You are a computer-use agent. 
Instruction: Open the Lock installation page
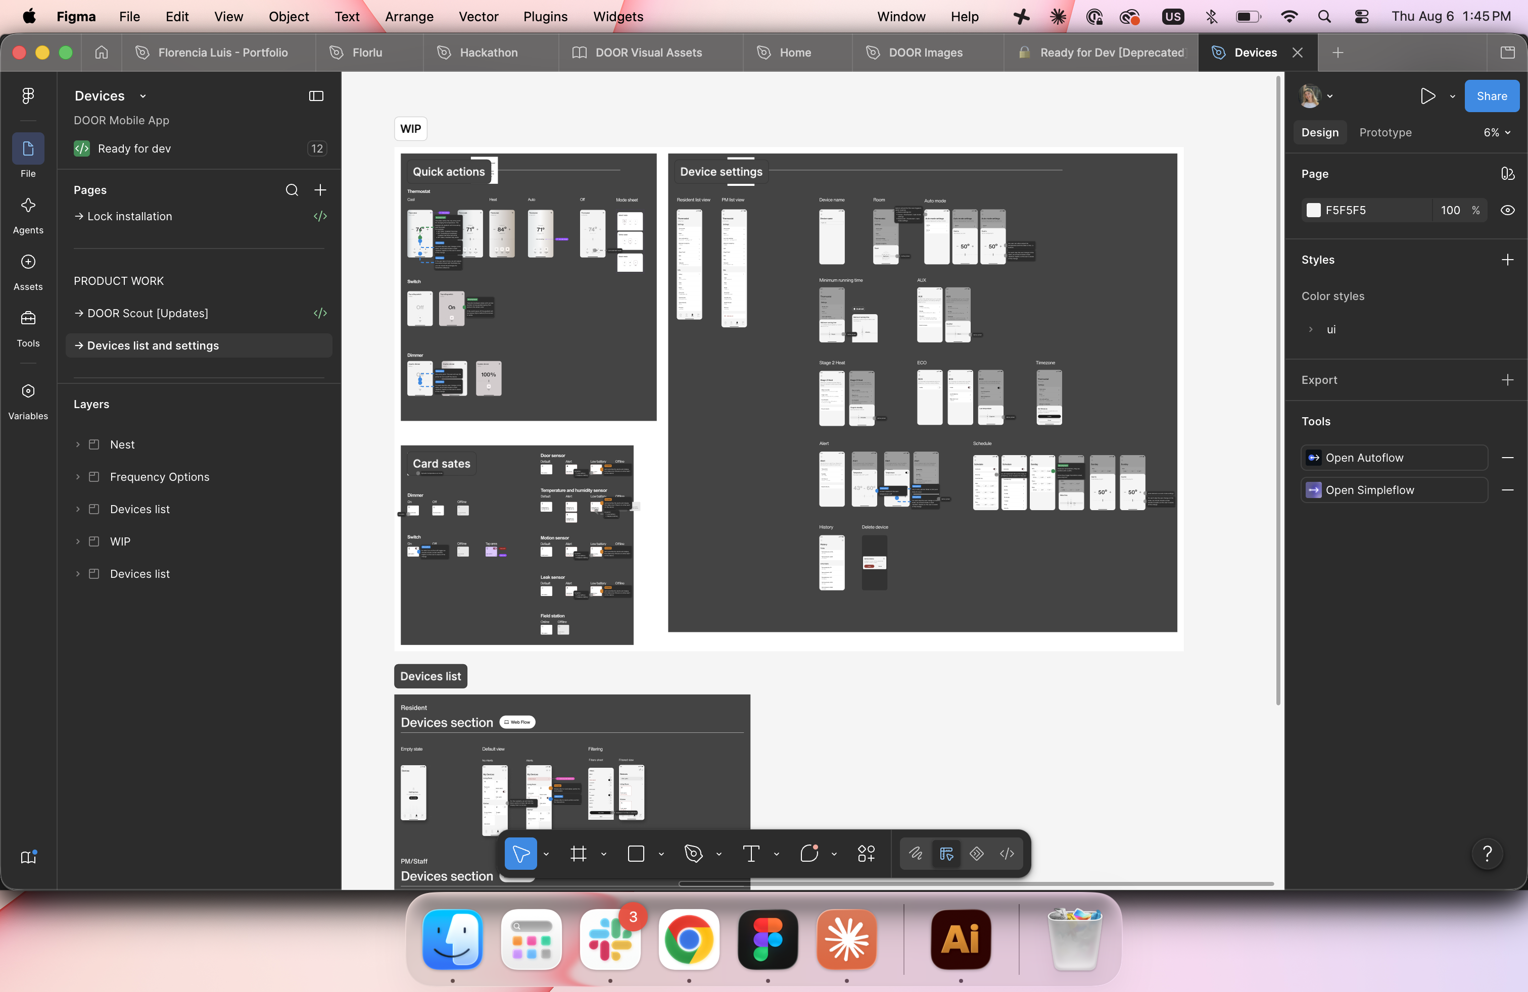(x=200, y=216)
